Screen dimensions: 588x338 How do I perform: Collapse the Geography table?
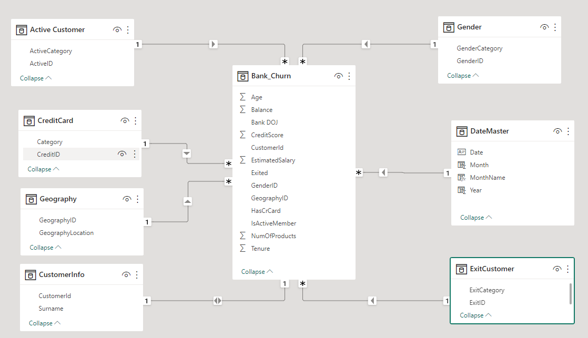pos(46,248)
